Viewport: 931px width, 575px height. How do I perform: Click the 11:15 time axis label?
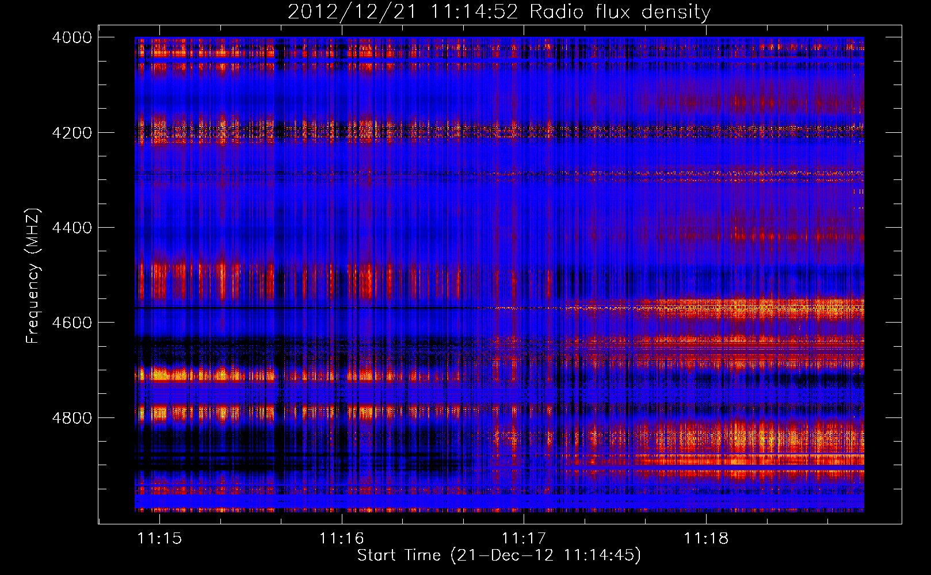[159, 538]
